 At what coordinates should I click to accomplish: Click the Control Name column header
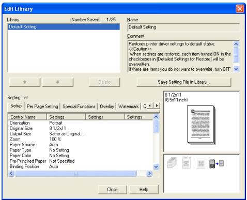[27, 117]
